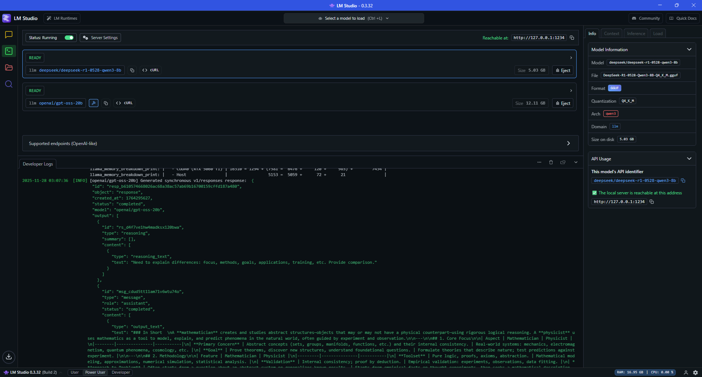
Task: Click the DeepSeek-R1-0528-Qwen3-8B-Q4_K_M.gguf file name
Action: pyautogui.click(x=641, y=75)
